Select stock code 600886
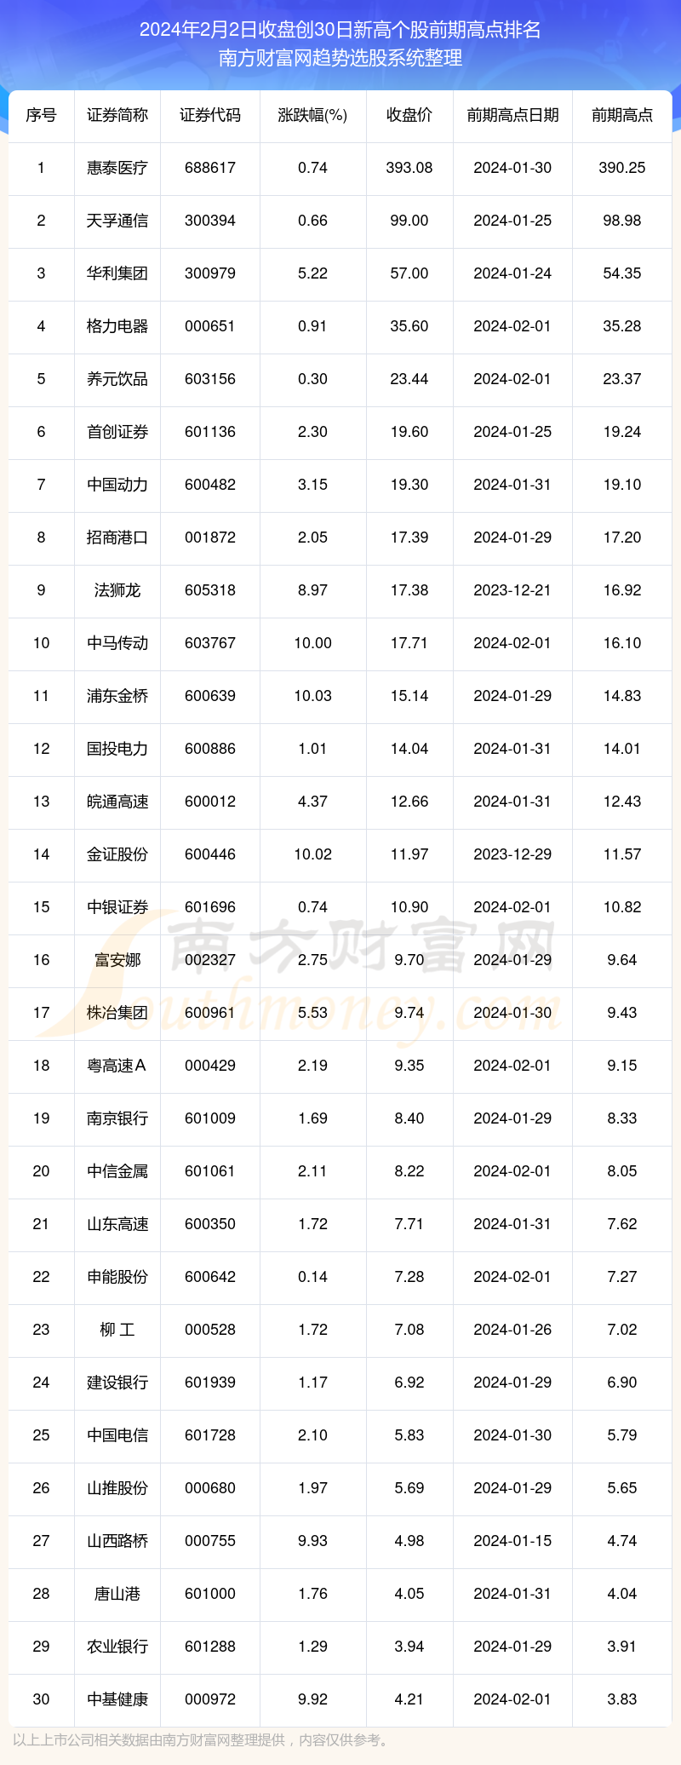This screenshot has width=681, height=1765. coord(210,749)
